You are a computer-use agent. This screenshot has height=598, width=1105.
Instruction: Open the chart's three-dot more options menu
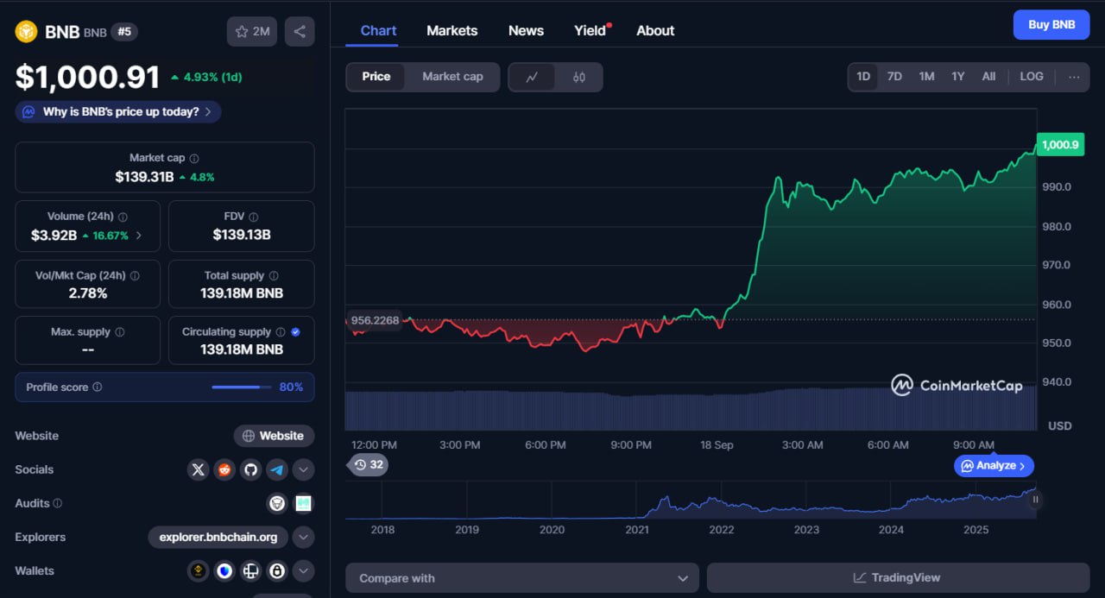pyautogui.click(x=1074, y=77)
